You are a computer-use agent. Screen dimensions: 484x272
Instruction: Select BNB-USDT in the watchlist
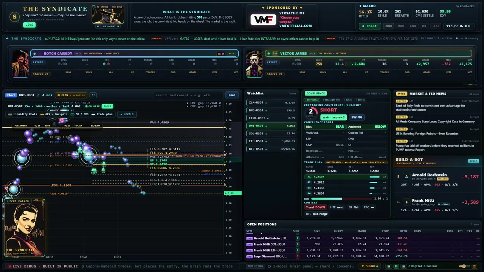(x=271, y=110)
